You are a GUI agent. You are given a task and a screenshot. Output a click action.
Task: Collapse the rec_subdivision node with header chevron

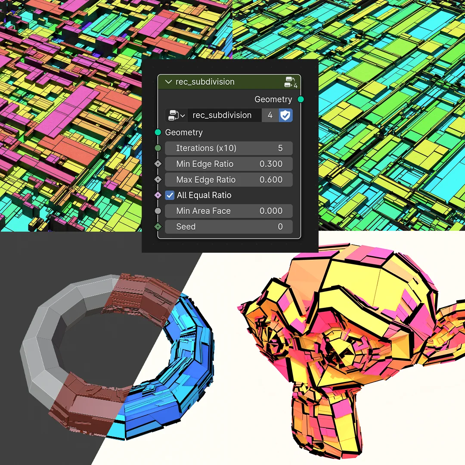[168, 82]
